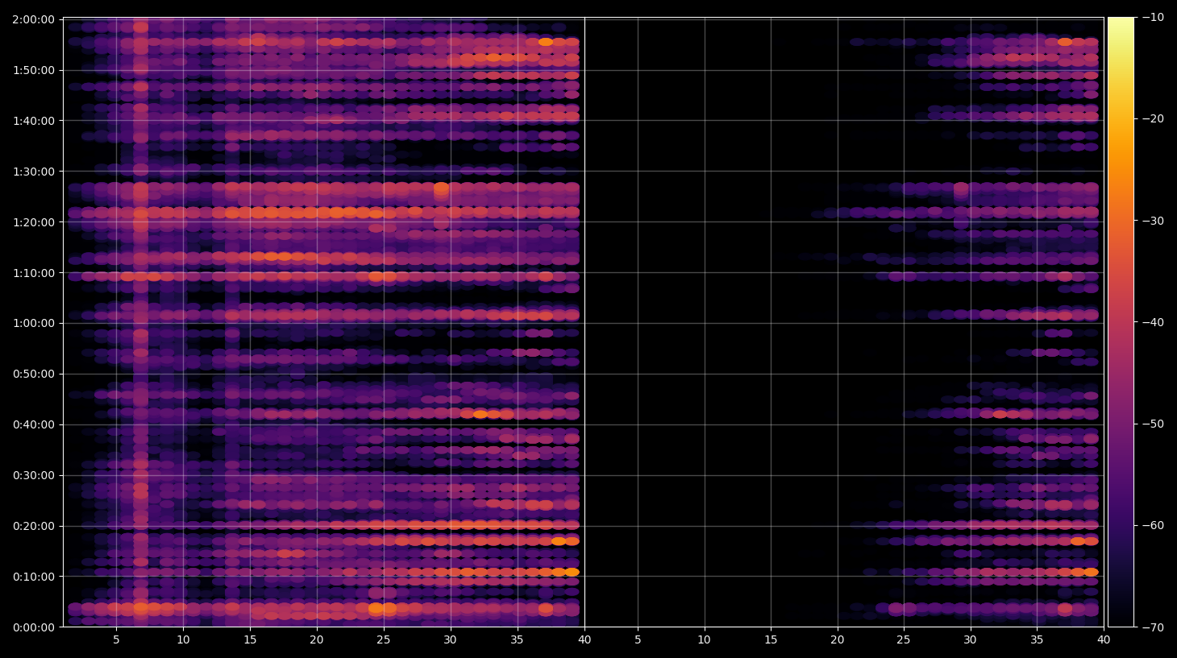
Task: Click the 0:20:00 y-axis tick label
Action: tap(33, 526)
